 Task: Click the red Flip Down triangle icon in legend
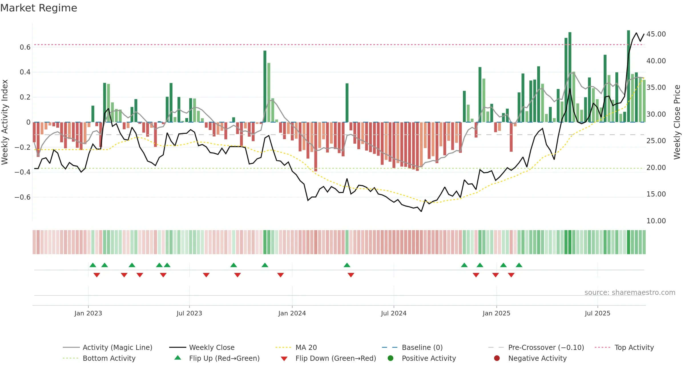click(284, 359)
